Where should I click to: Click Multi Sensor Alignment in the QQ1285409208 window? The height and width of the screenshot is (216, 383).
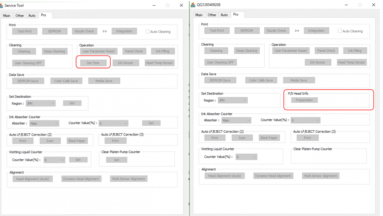click(320, 176)
